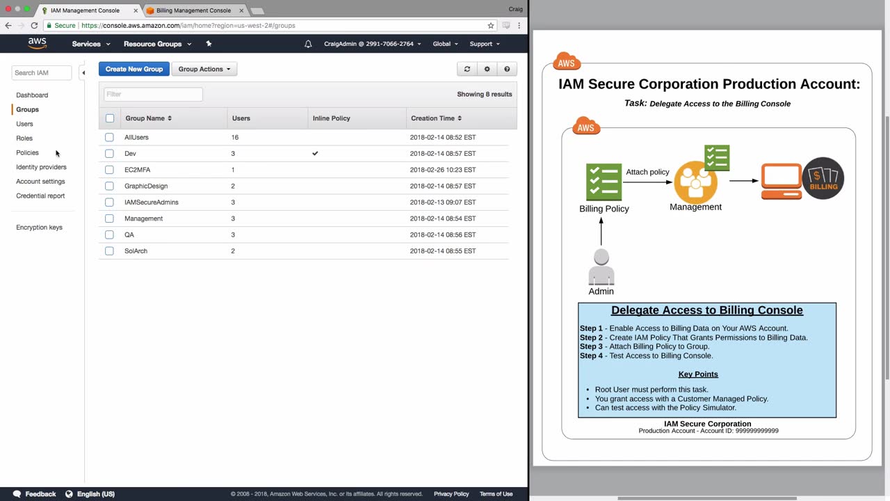Viewport: 890px width, 501px height.
Task: Open Identity providers in the sidebar
Action: coord(41,167)
